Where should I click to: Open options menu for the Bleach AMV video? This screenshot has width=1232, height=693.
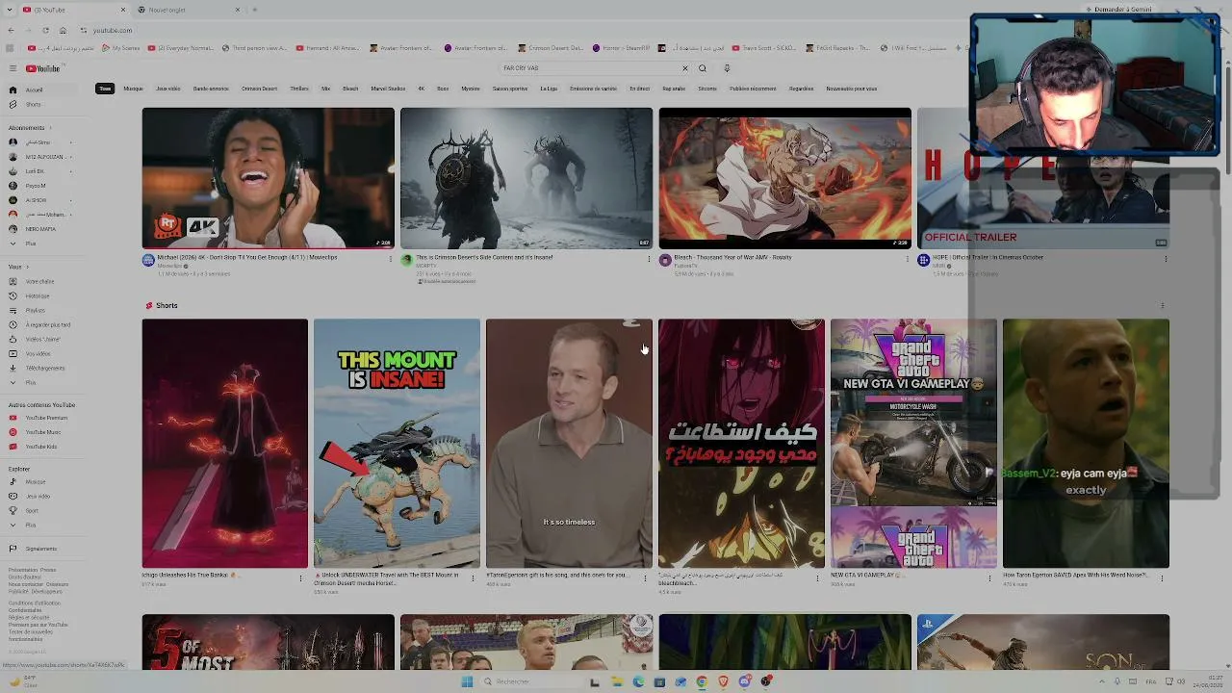click(907, 259)
